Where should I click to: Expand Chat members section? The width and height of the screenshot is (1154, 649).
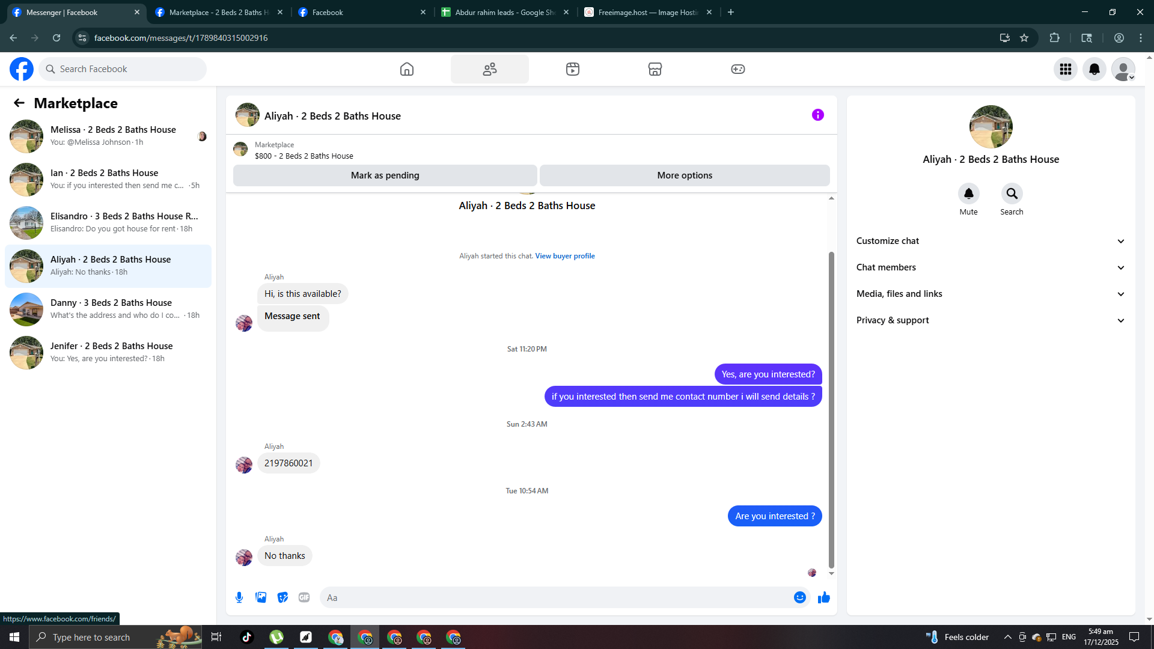(991, 267)
